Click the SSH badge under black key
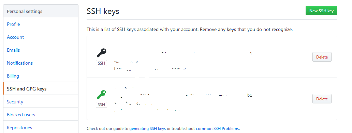Image resolution: width=352 pixels, height=133 pixels. pos(101,63)
